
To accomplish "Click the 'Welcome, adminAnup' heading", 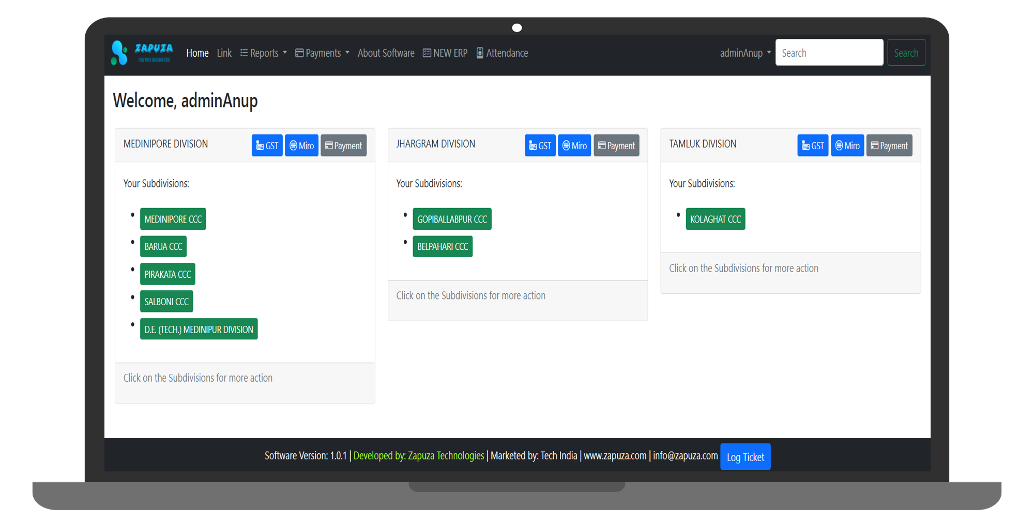I will click(185, 100).
